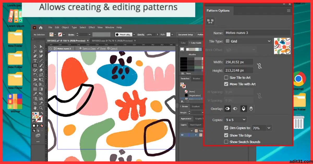Click the Document Setup button
Image resolution: width=313 pixels, height=164 pixels.
(x=185, y=34)
